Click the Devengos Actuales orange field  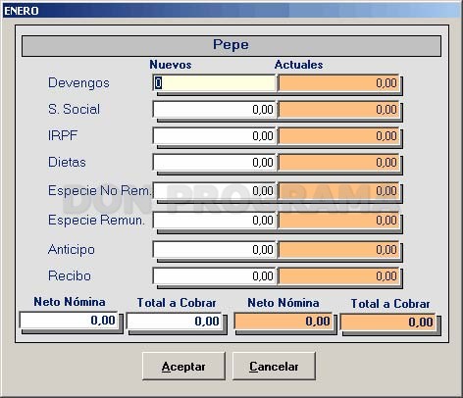[338, 83]
